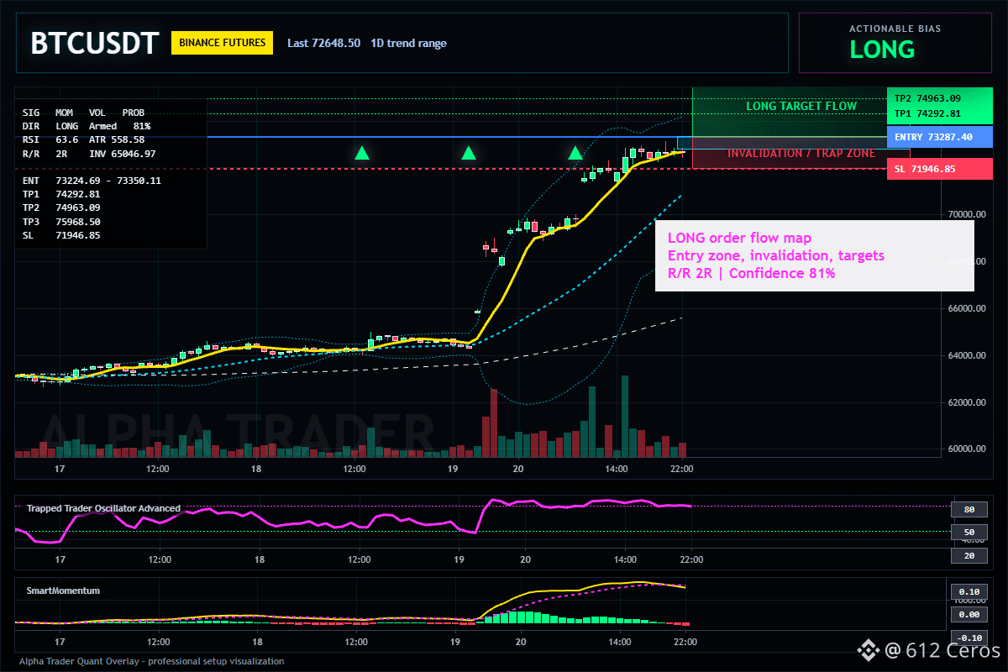This screenshot has width=1008, height=672.
Task: Click the rightmost green triangle signal marker
Action: [575, 153]
